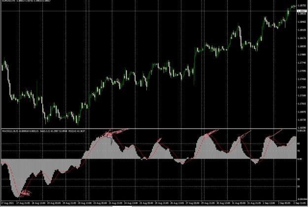Image resolution: width=308 pixels, height=207 pixels.
Task: Click the 1 Sep 13:00 time label
Action: [x=269, y=203]
